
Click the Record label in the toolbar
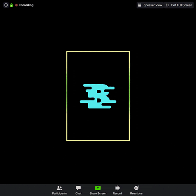tap(117, 194)
